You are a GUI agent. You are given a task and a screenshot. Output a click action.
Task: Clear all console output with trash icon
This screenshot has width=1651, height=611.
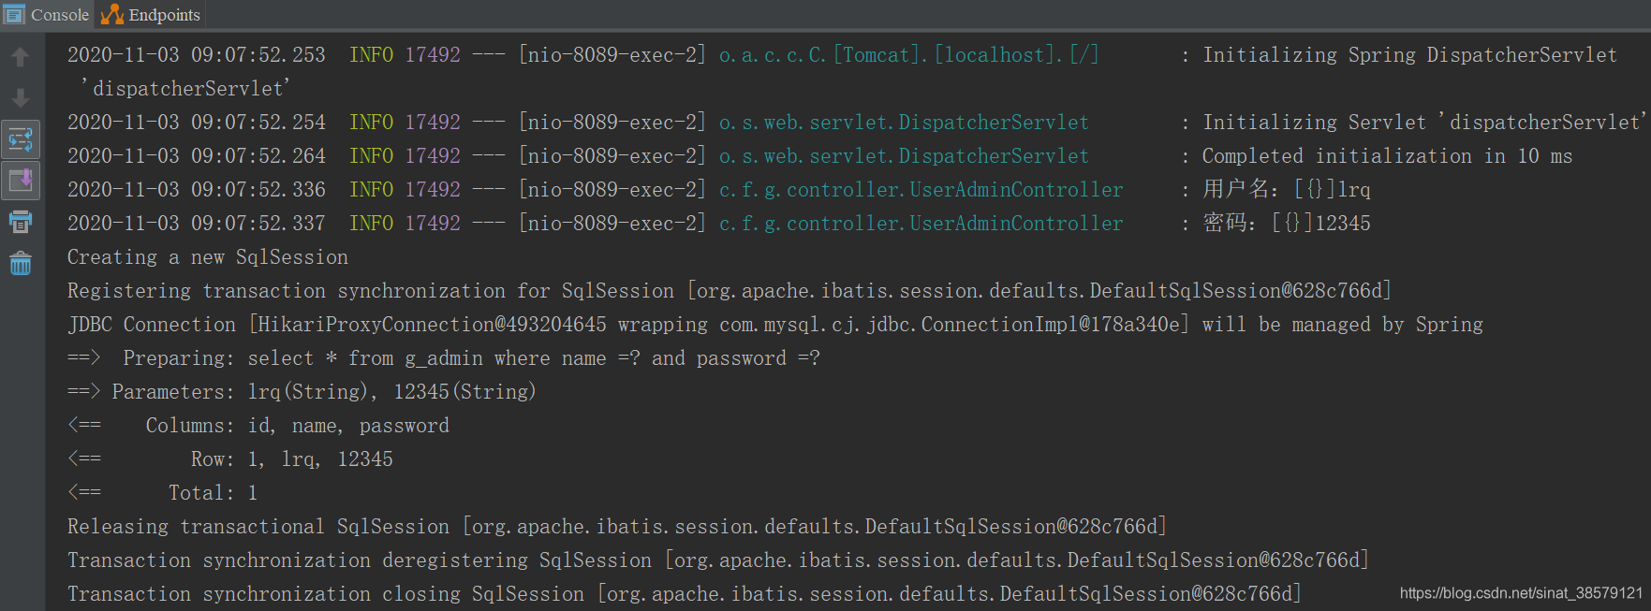tap(20, 264)
